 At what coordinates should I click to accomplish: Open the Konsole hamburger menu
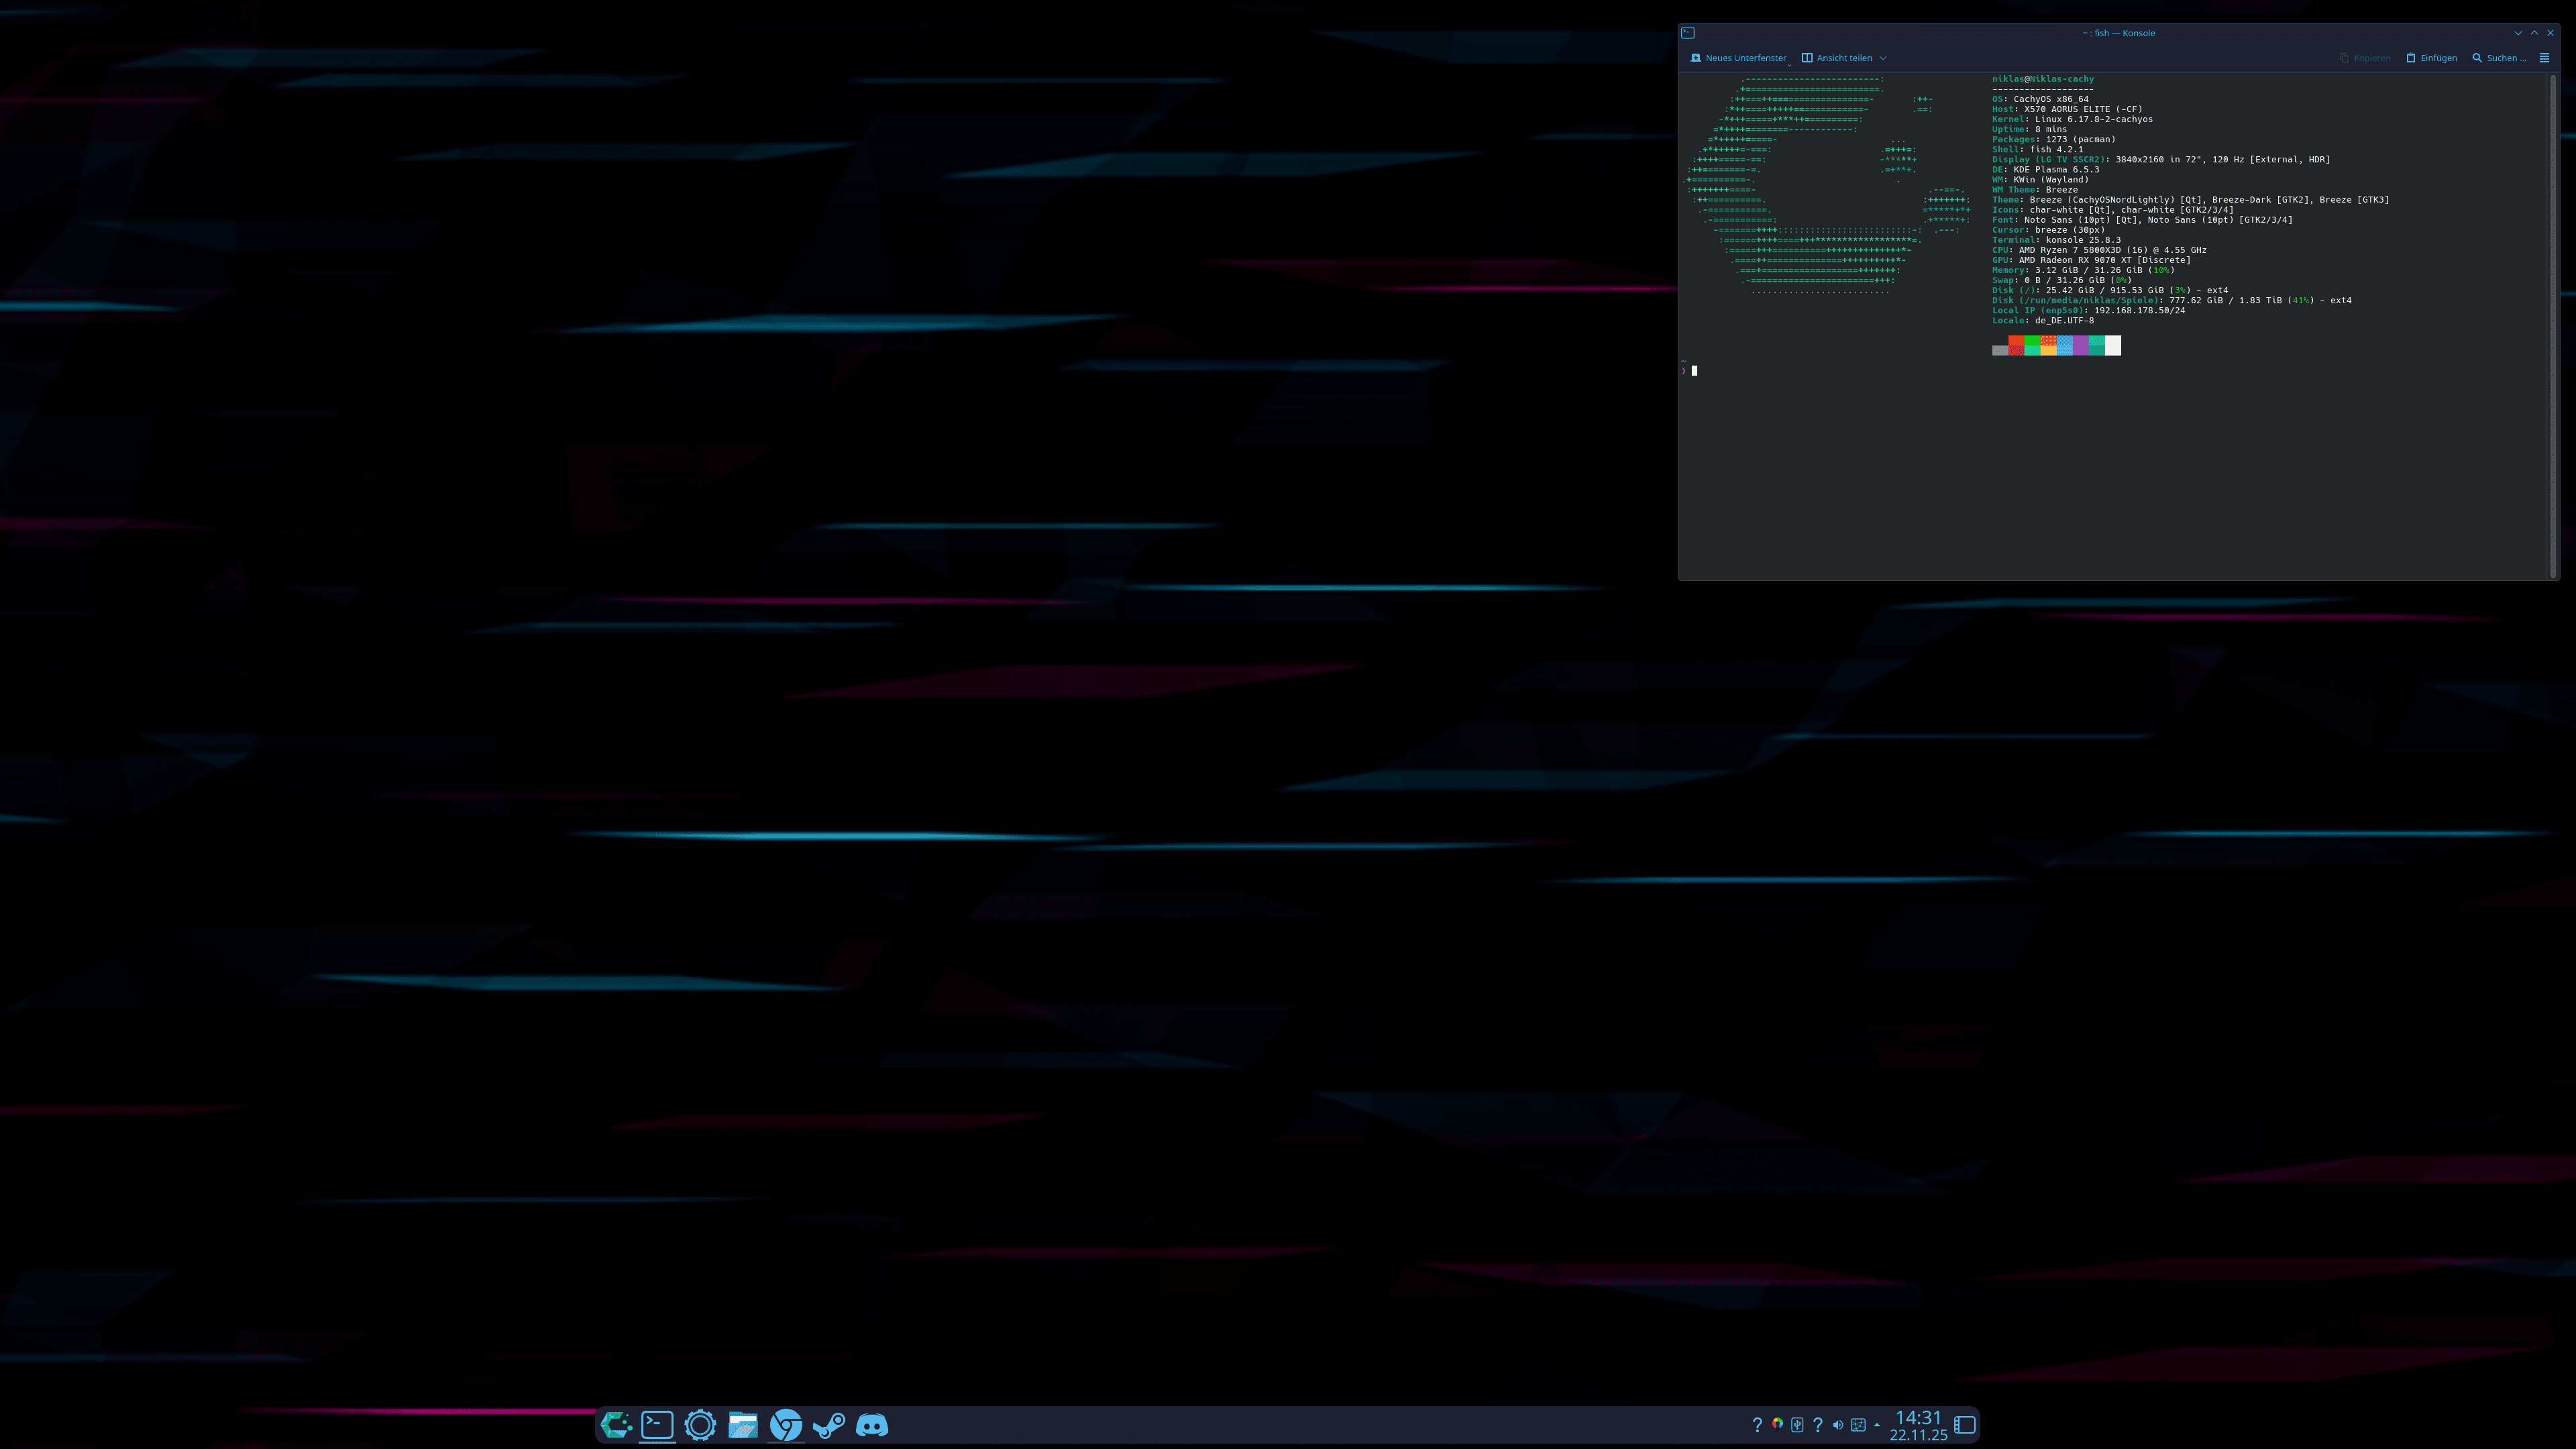(x=2544, y=57)
